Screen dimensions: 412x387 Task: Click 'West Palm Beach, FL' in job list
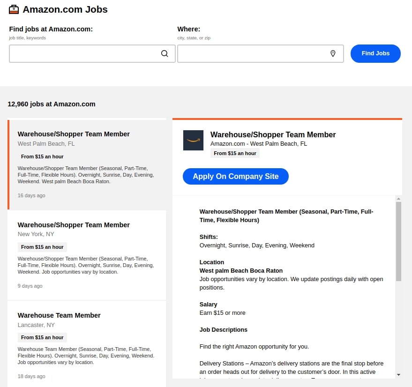pyautogui.click(x=46, y=144)
